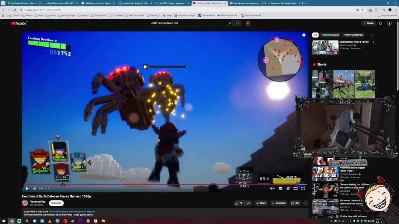Image resolution: width=399 pixels, height=224 pixels.
Task: Clear the search query with X
Action: pos(230,23)
